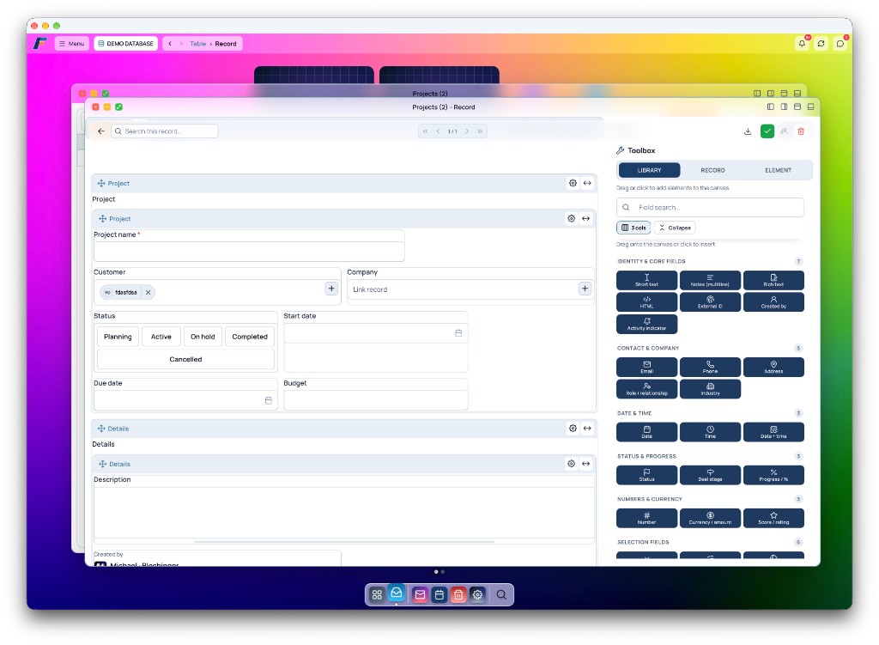Collapse all toolbox categories
Viewport: 879px width, 645px height.
[675, 228]
